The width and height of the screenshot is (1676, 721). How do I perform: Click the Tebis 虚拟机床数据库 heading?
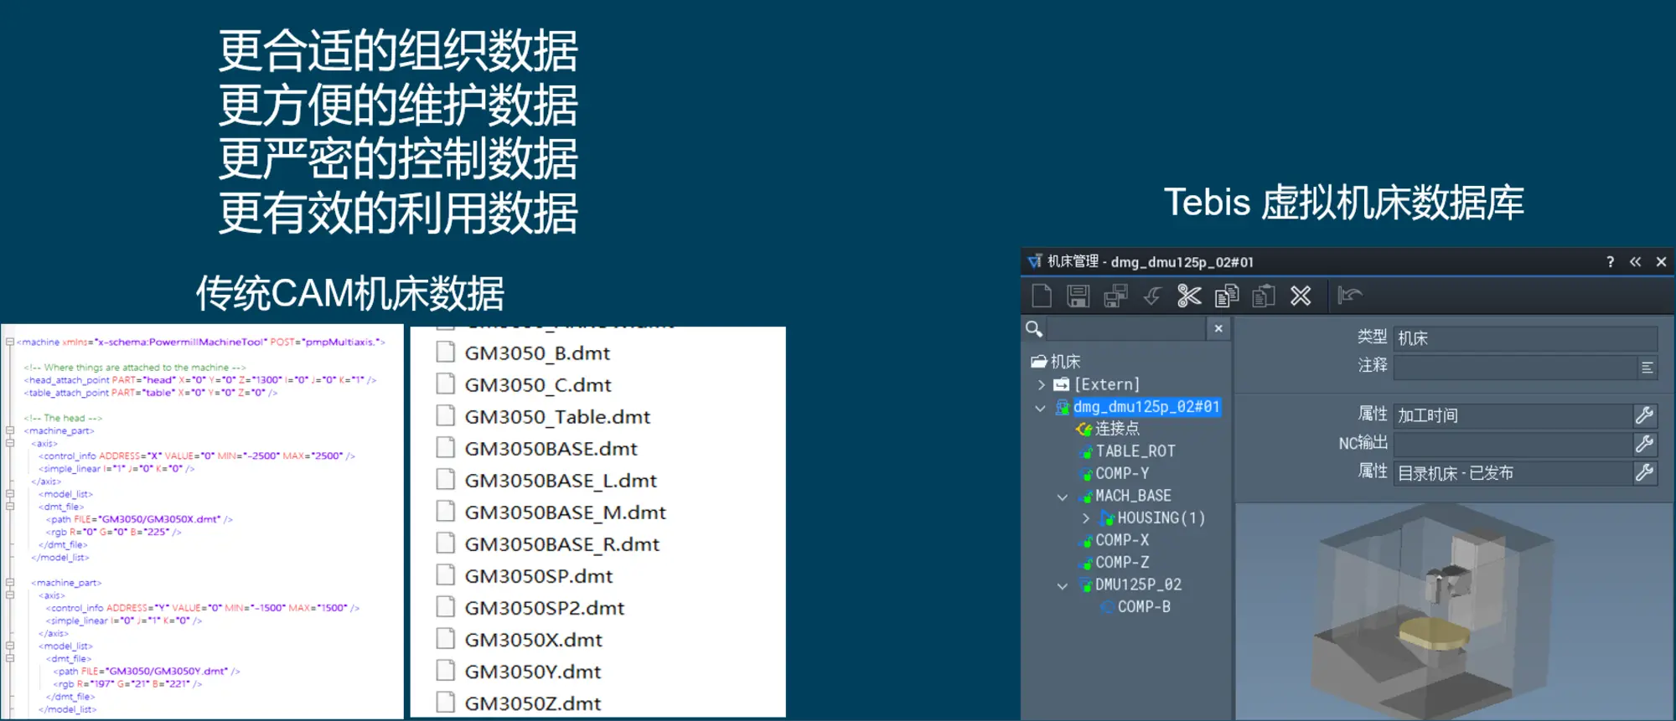[x=1344, y=203]
